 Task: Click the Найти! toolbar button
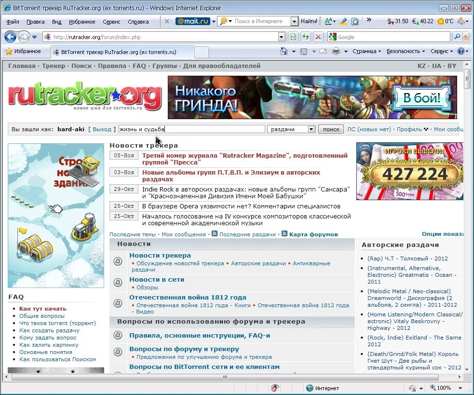click(x=309, y=21)
